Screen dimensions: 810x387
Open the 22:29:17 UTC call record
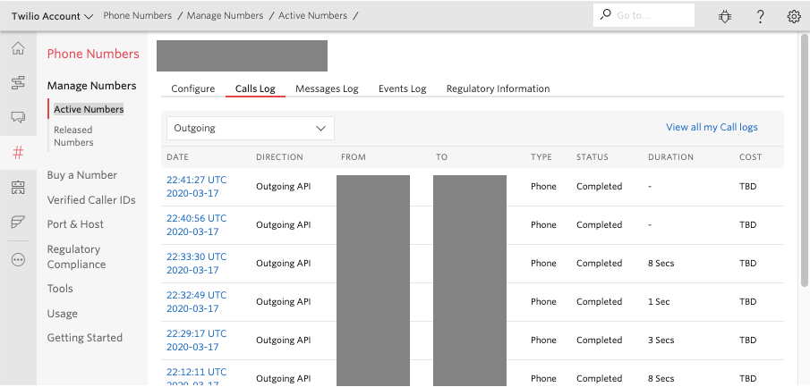196,340
